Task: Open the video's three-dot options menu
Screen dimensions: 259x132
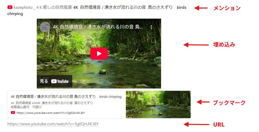Action: pos(151,27)
